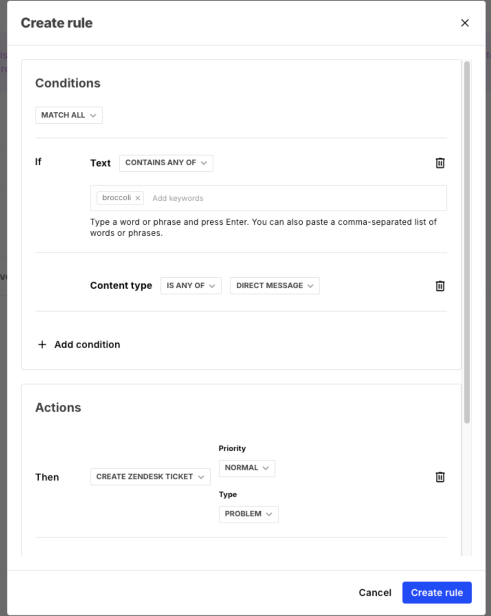Delete the Text condition using its trash icon
491x616 pixels.
(x=440, y=163)
